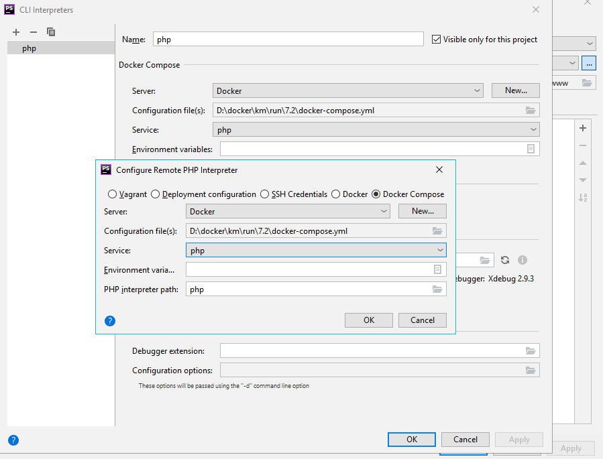Click the add interpreter plus icon
Viewport: 603px width, 459px height.
click(x=16, y=32)
